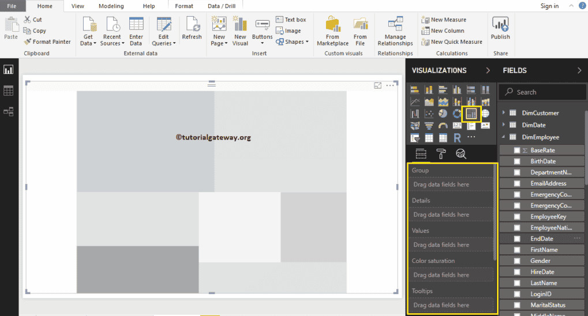Open the Fields well pane icon

click(x=421, y=154)
